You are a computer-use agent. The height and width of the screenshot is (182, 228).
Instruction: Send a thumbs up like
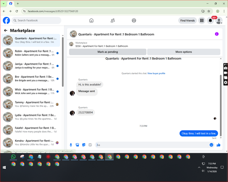click(218, 145)
